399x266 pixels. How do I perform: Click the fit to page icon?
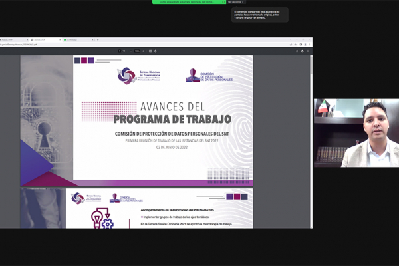click(x=150, y=51)
